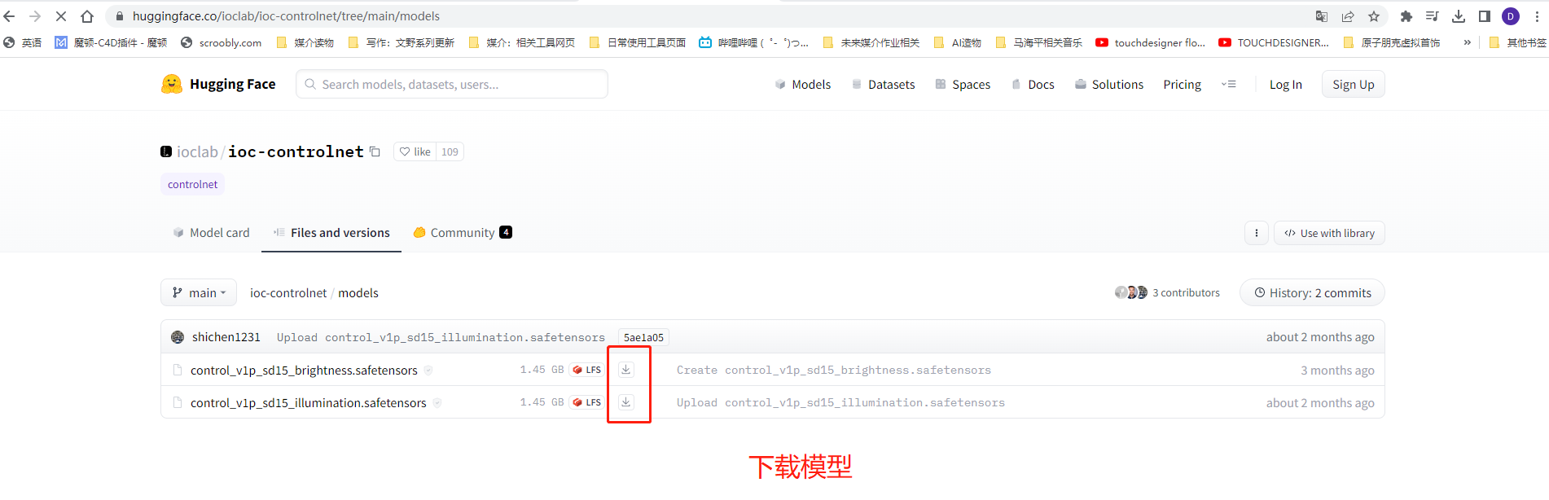Open Docs in the top navigation
The image size is (1549, 500).
point(1033,84)
